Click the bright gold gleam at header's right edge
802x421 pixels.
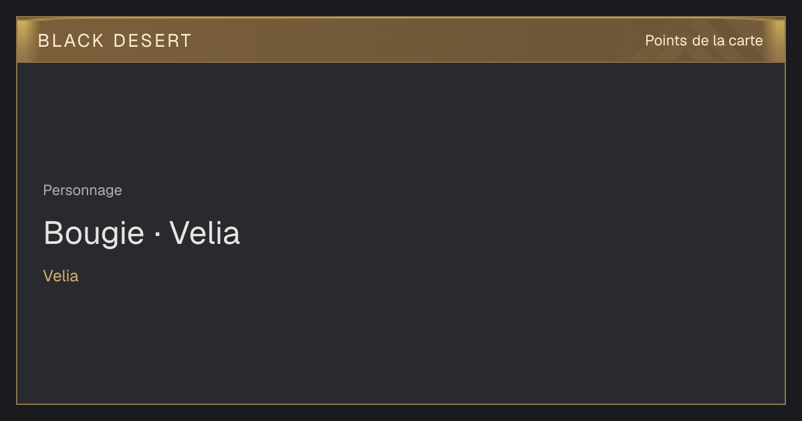pos(778,40)
